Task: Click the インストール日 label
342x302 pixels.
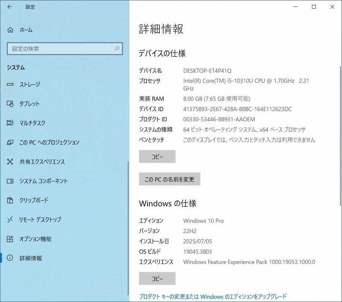Action: point(154,241)
